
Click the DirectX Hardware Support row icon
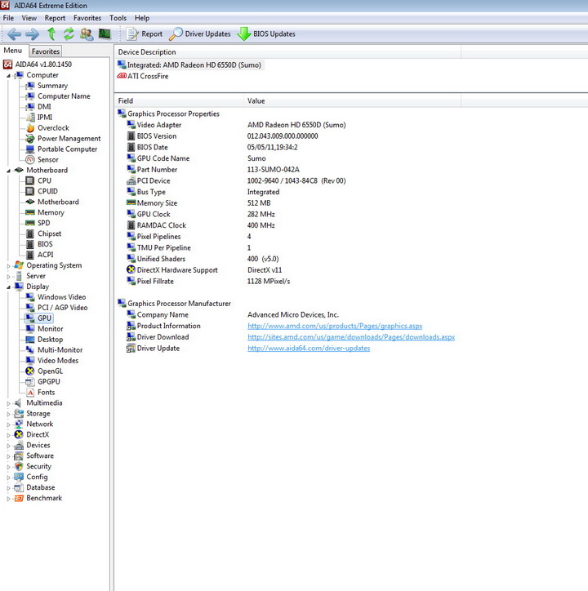(131, 270)
